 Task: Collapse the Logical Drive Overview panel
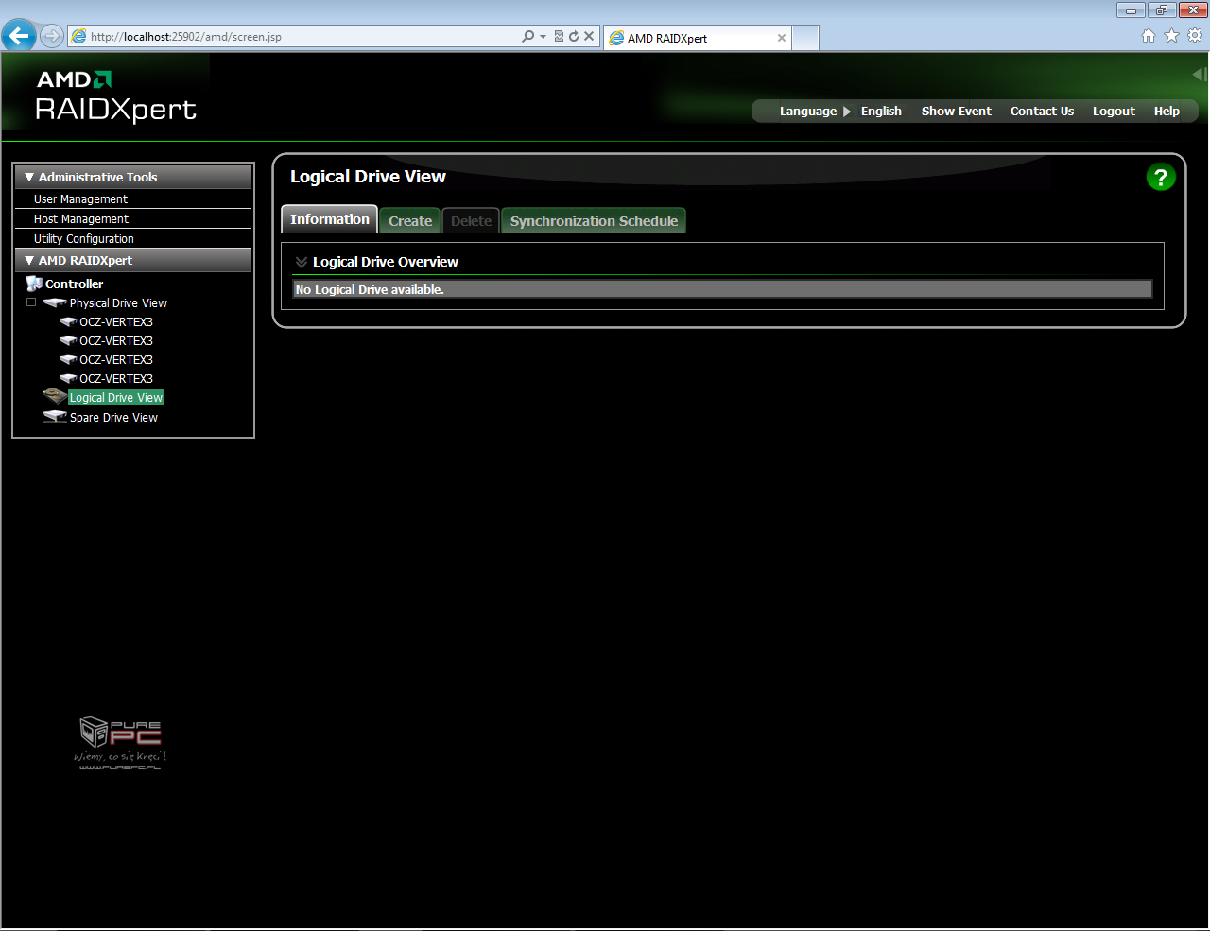[x=302, y=262]
